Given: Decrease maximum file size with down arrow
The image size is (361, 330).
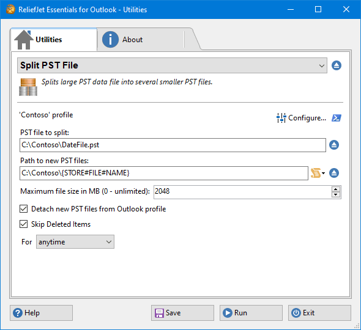Looking at the screenshot, I should click(x=336, y=195).
